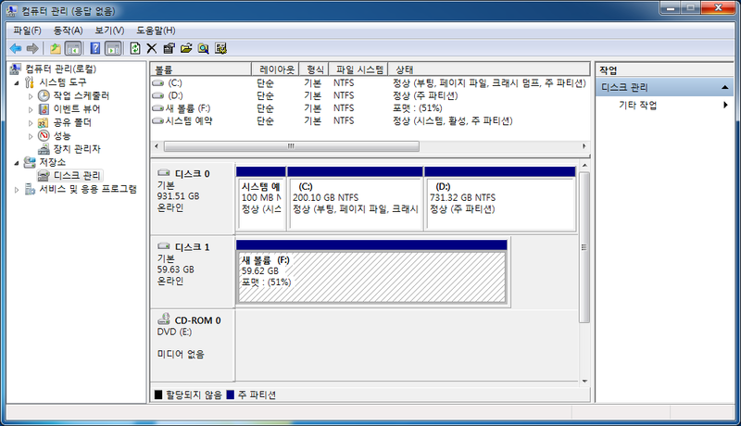Click the Back arrow in toolbar
This screenshot has height=426, width=741.
pyautogui.click(x=15, y=48)
